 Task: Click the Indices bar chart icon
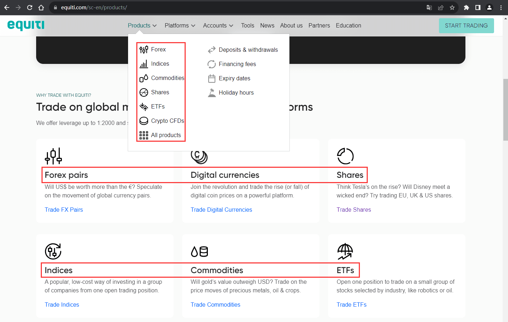pyautogui.click(x=144, y=64)
